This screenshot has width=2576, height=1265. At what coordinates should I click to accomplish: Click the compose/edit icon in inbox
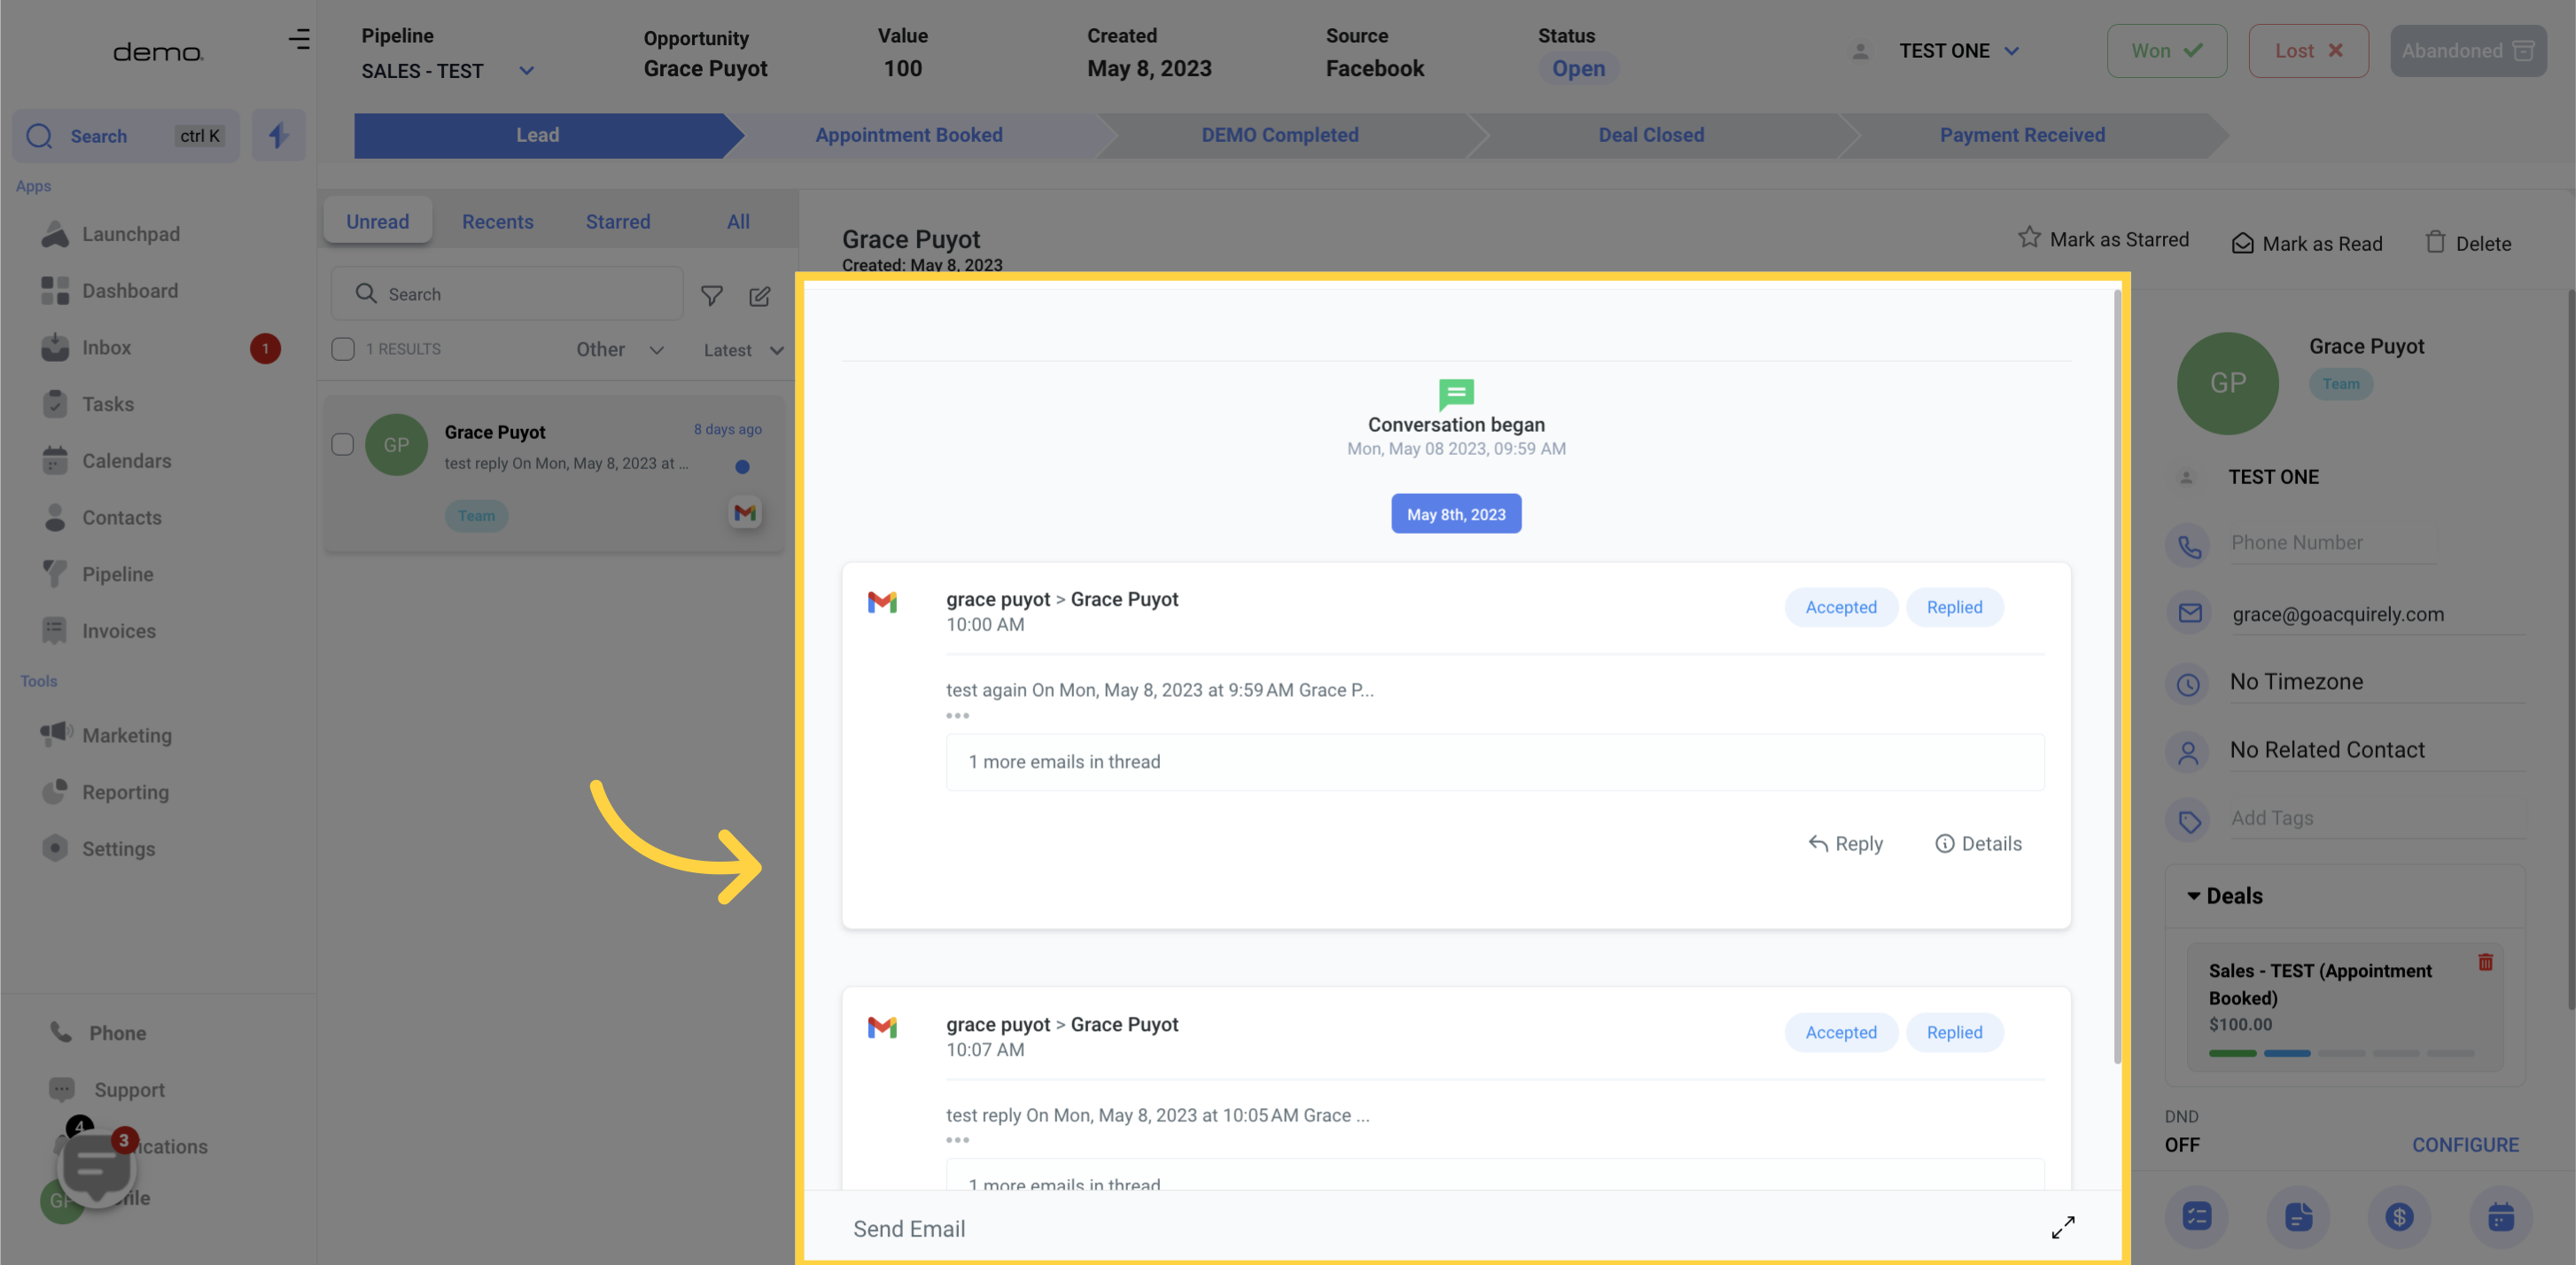coord(760,296)
